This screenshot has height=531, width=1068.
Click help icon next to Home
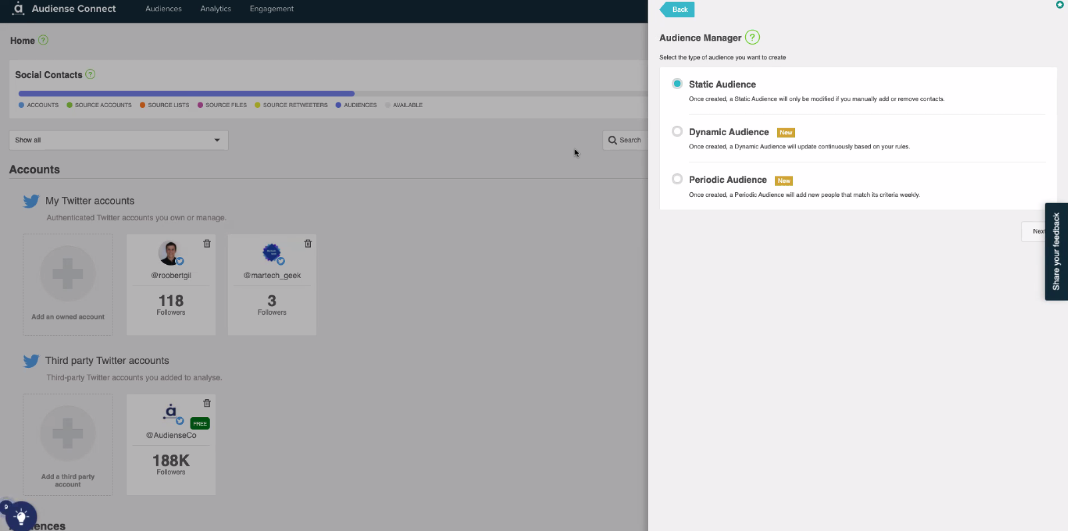[43, 40]
